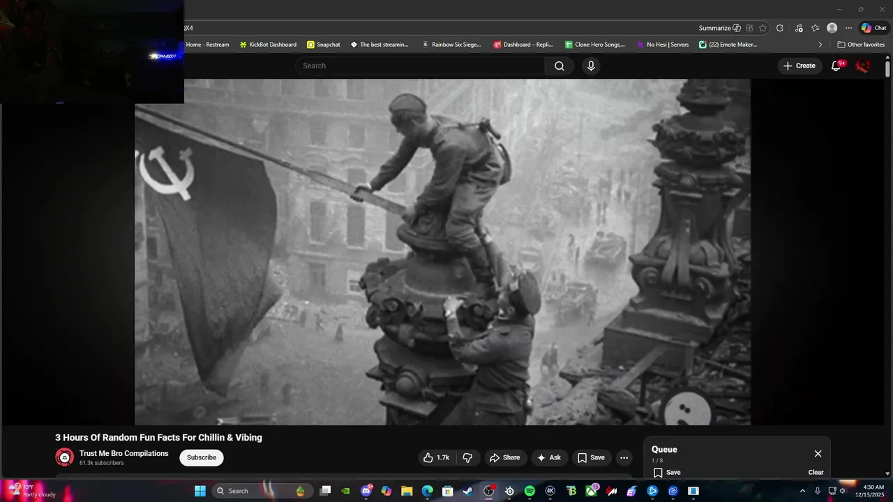Open Spotify on taskbar
This screenshot has width=893, height=502.
tap(530, 491)
